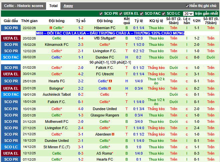
Task: Click red card icon beside Aberdeen
Action: (x=113, y=134)
